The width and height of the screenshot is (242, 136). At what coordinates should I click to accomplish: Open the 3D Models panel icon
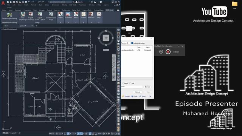click(68, 14)
